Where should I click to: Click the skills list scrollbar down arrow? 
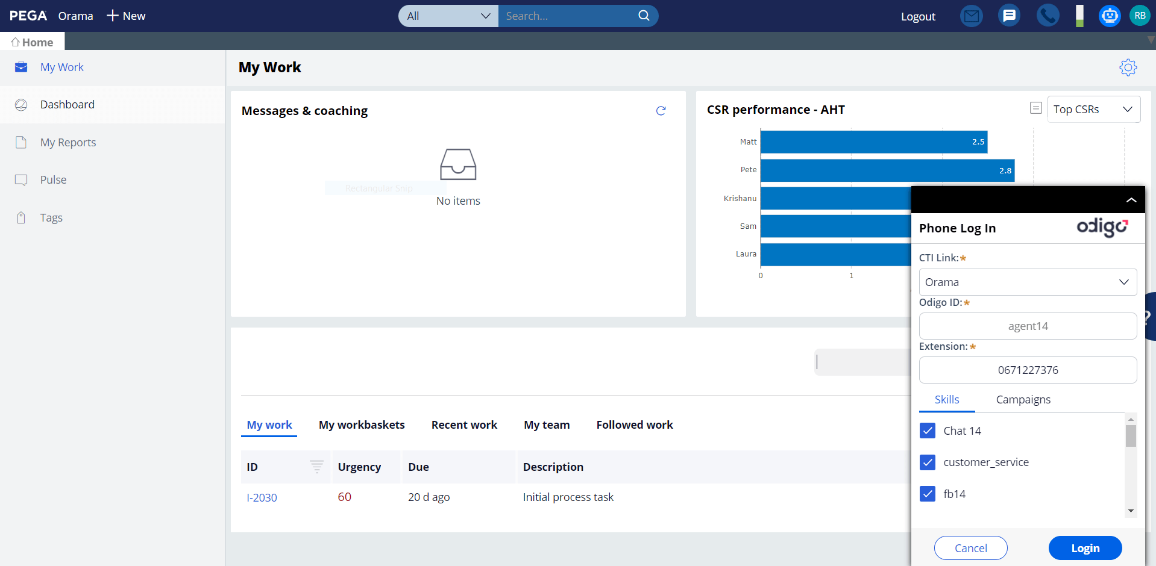(1131, 511)
